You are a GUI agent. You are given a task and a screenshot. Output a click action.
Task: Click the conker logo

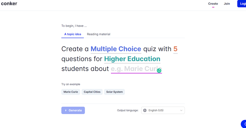[9, 4]
